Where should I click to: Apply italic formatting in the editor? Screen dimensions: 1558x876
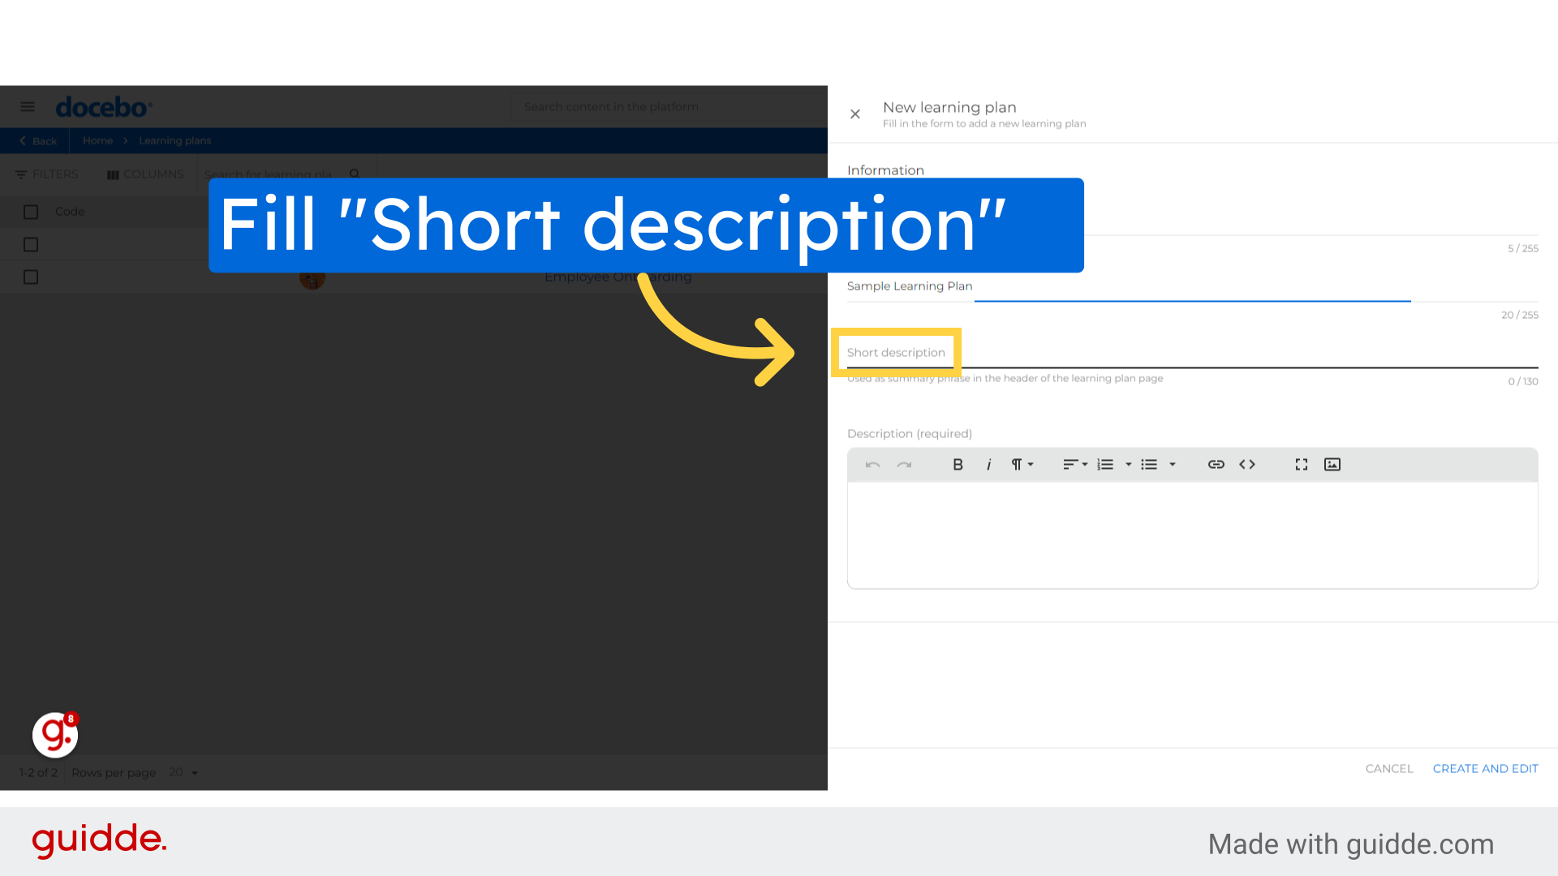point(989,464)
